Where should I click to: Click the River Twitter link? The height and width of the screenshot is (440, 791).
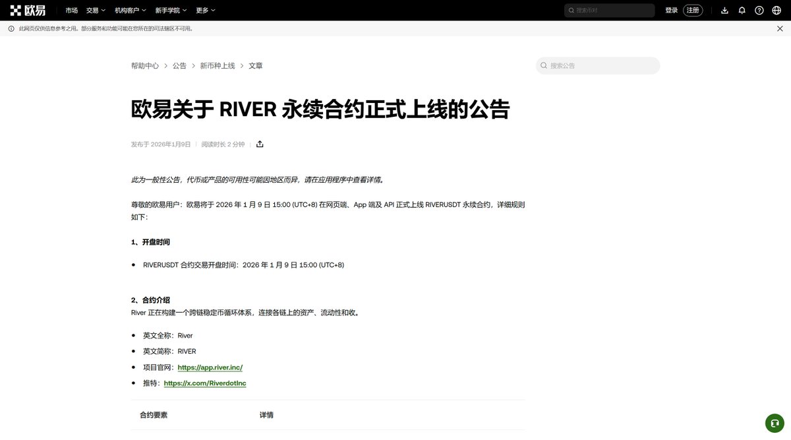[204, 383]
